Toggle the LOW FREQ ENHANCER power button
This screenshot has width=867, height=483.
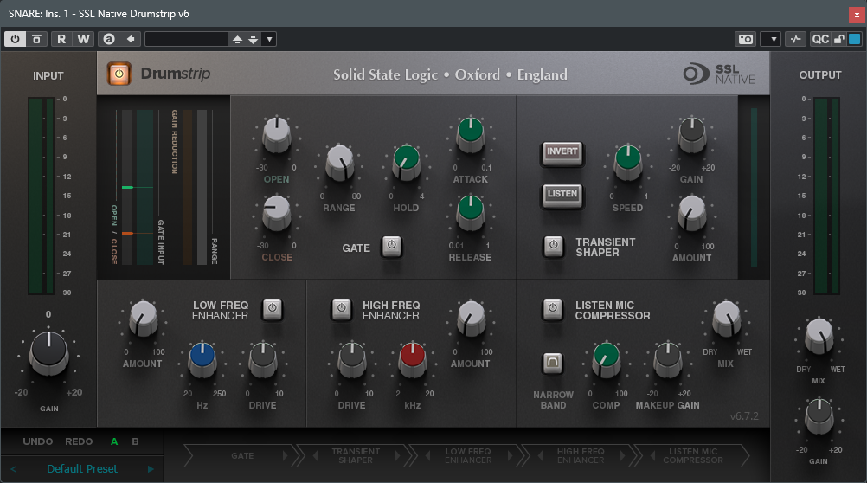point(272,309)
